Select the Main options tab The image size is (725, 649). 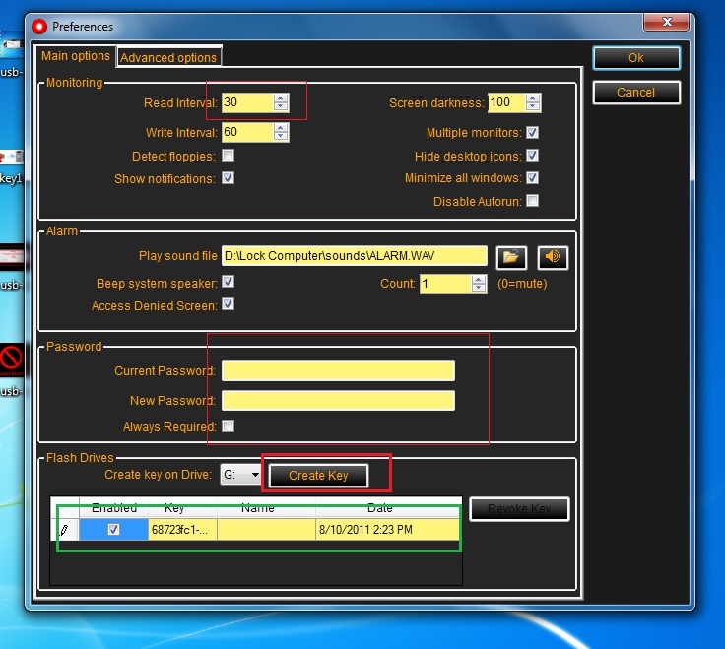[x=76, y=56]
